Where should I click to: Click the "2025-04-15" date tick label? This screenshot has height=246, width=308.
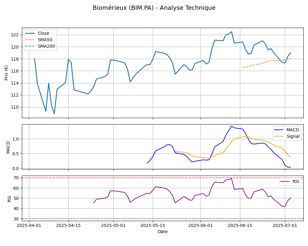coord(68,225)
